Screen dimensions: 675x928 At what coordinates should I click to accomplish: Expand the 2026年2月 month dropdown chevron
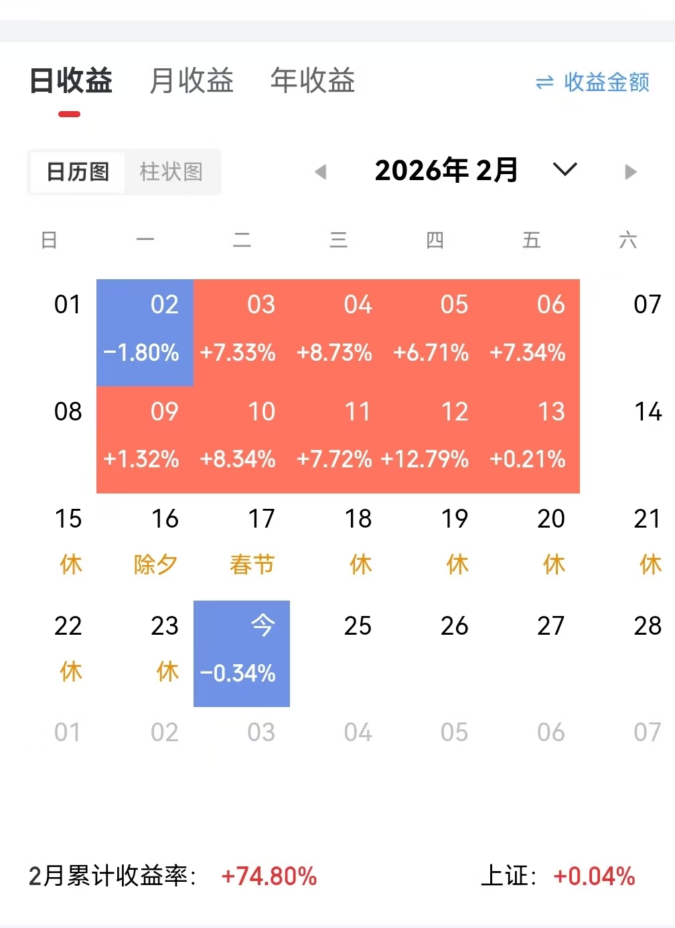point(565,169)
